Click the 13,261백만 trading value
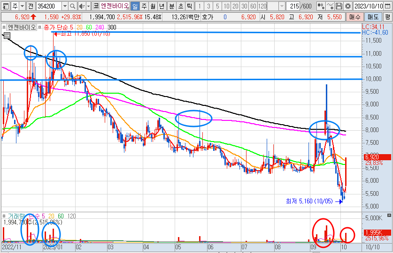This screenshot has width=393, height=253. tap(185, 17)
